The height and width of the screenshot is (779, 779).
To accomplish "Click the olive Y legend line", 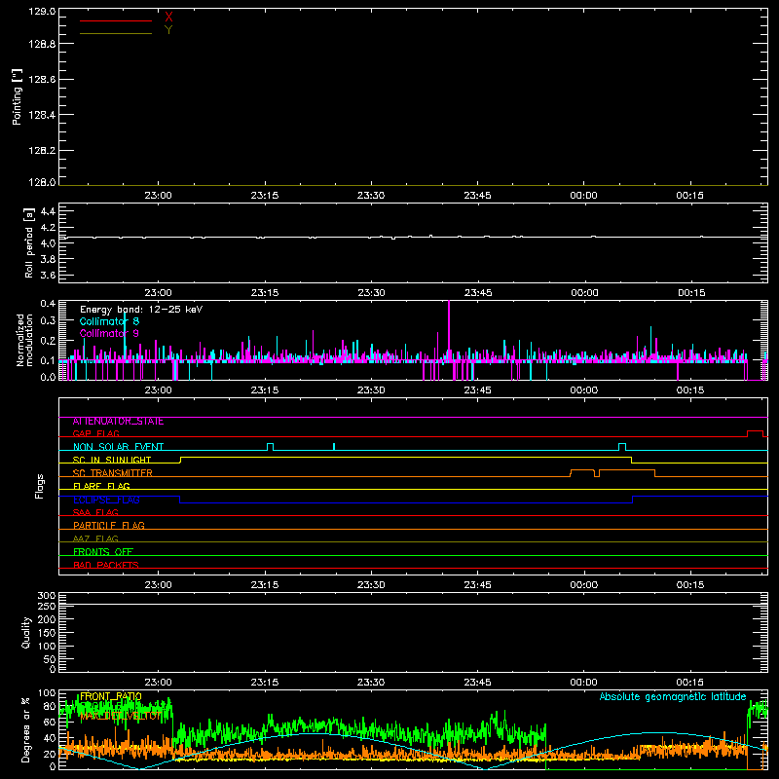I will 116,33.
